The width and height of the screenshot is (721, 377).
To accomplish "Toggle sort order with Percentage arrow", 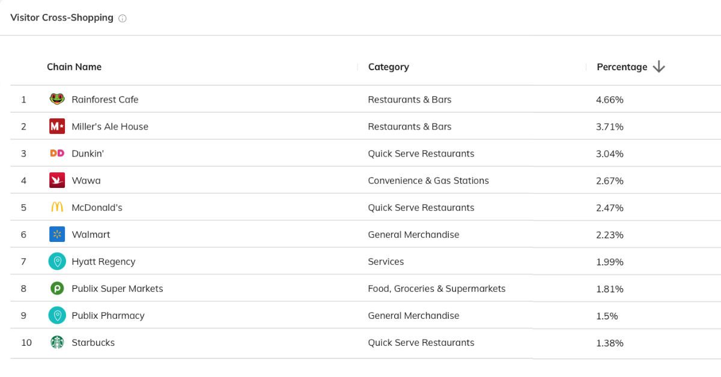I will [x=659, y=67].
